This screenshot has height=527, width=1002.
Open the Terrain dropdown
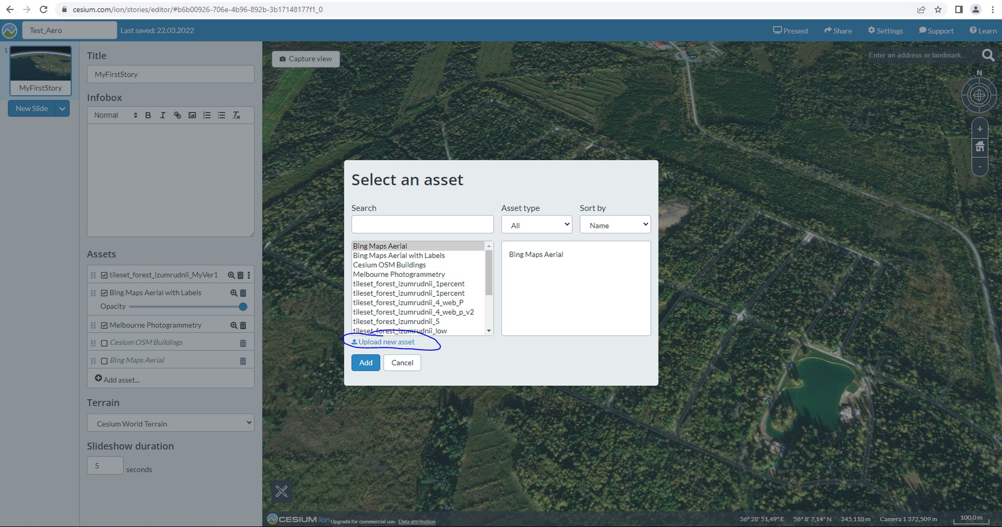pyautogui.click(x=170, y=423)
